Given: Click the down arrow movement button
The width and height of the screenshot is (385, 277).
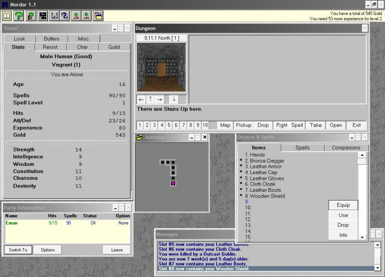Looking at the screenshot, I should (x=174, y=100).
